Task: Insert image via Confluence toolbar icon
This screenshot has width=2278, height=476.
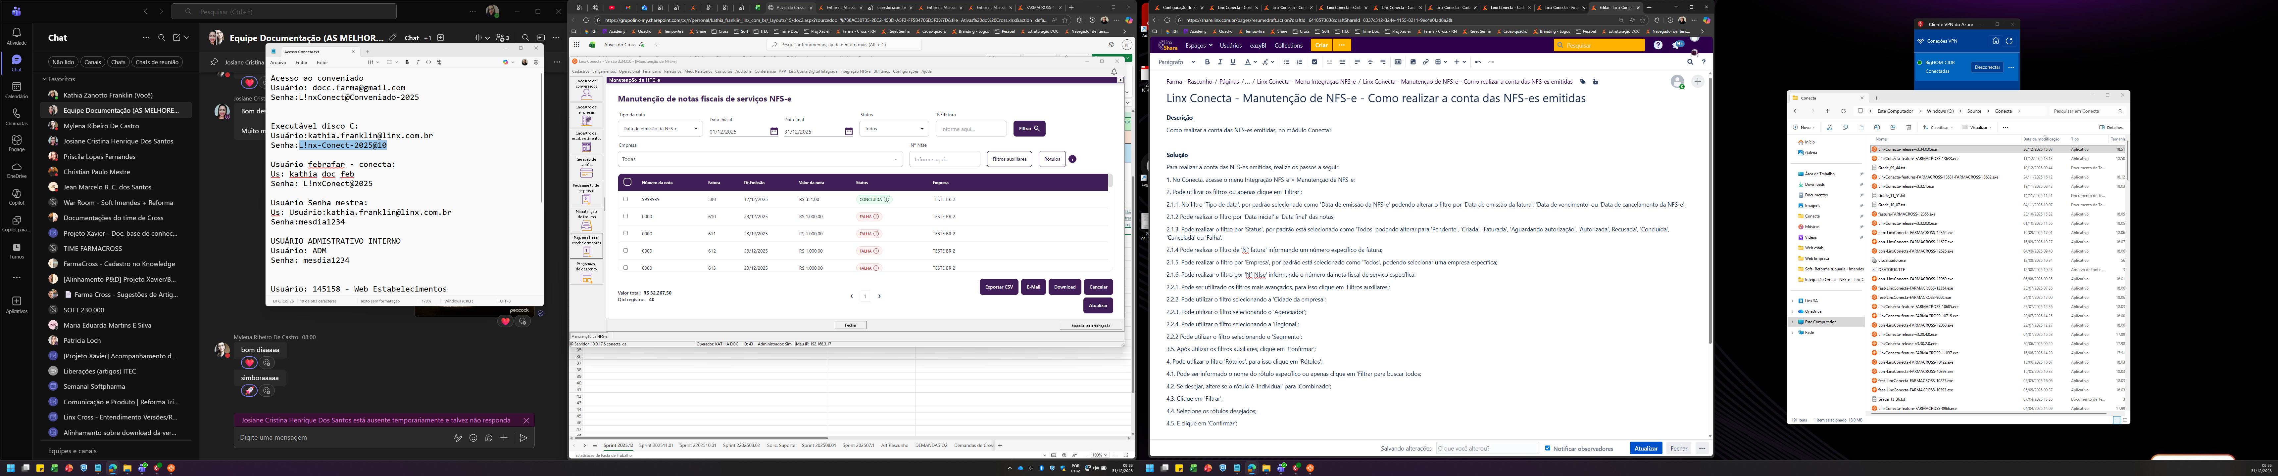Action: [x=1413, y=62]
